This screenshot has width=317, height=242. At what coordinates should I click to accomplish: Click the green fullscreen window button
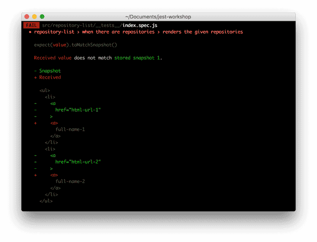(42, 17)
